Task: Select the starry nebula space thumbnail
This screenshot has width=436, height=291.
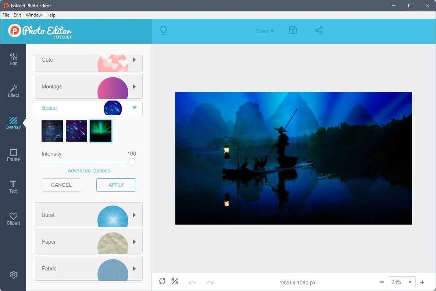Action: [x=52, y=131]
